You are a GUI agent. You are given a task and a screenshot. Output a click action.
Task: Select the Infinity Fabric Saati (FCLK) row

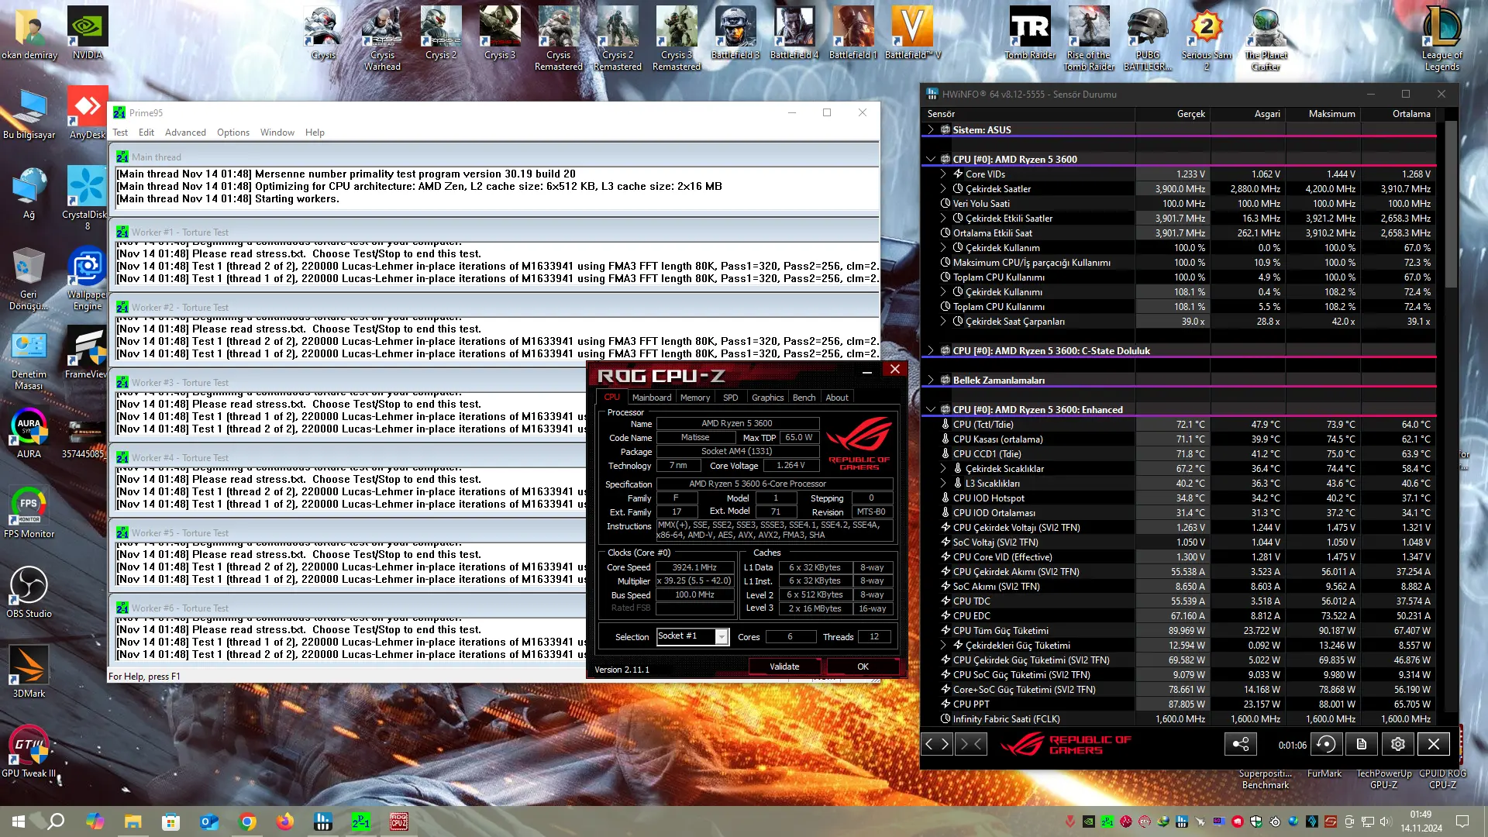(1179, 718)
